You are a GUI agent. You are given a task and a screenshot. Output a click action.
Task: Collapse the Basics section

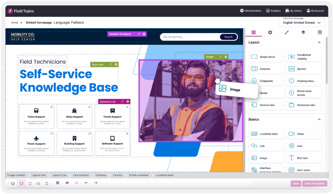point(318,119)
